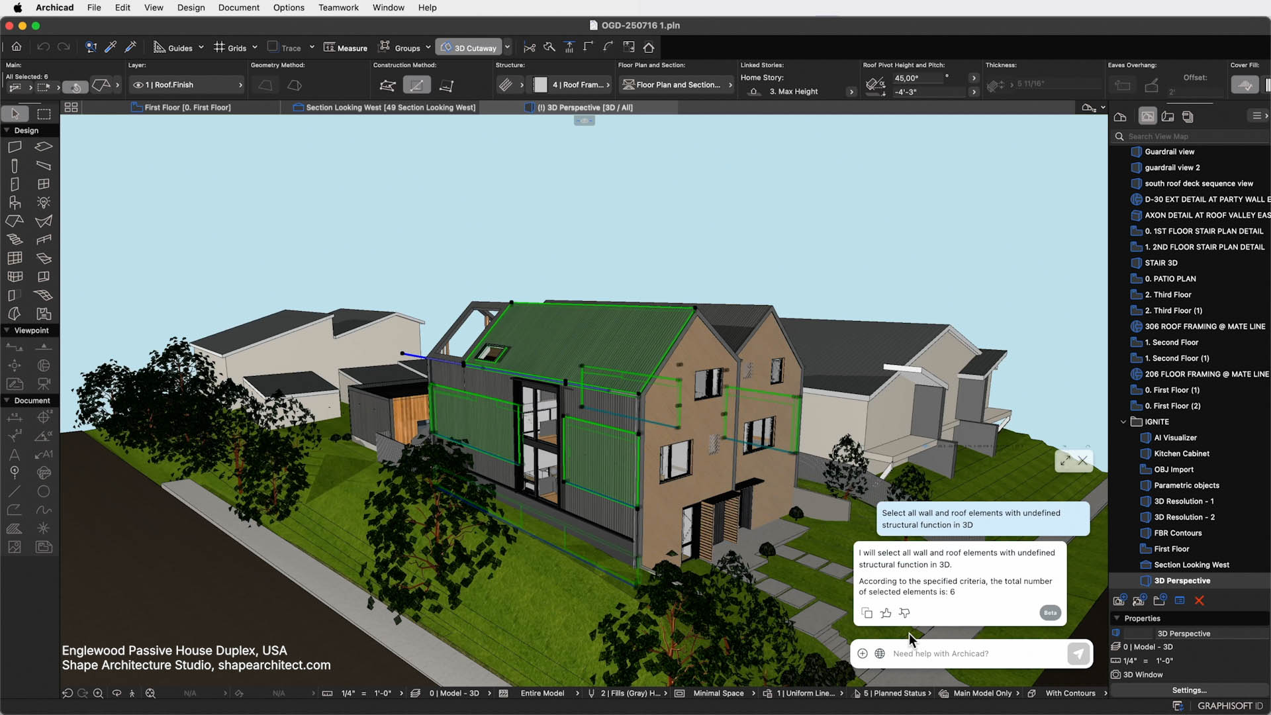
Task: Switch the geometry method to polygon
Action: click(x=265, y=85)
